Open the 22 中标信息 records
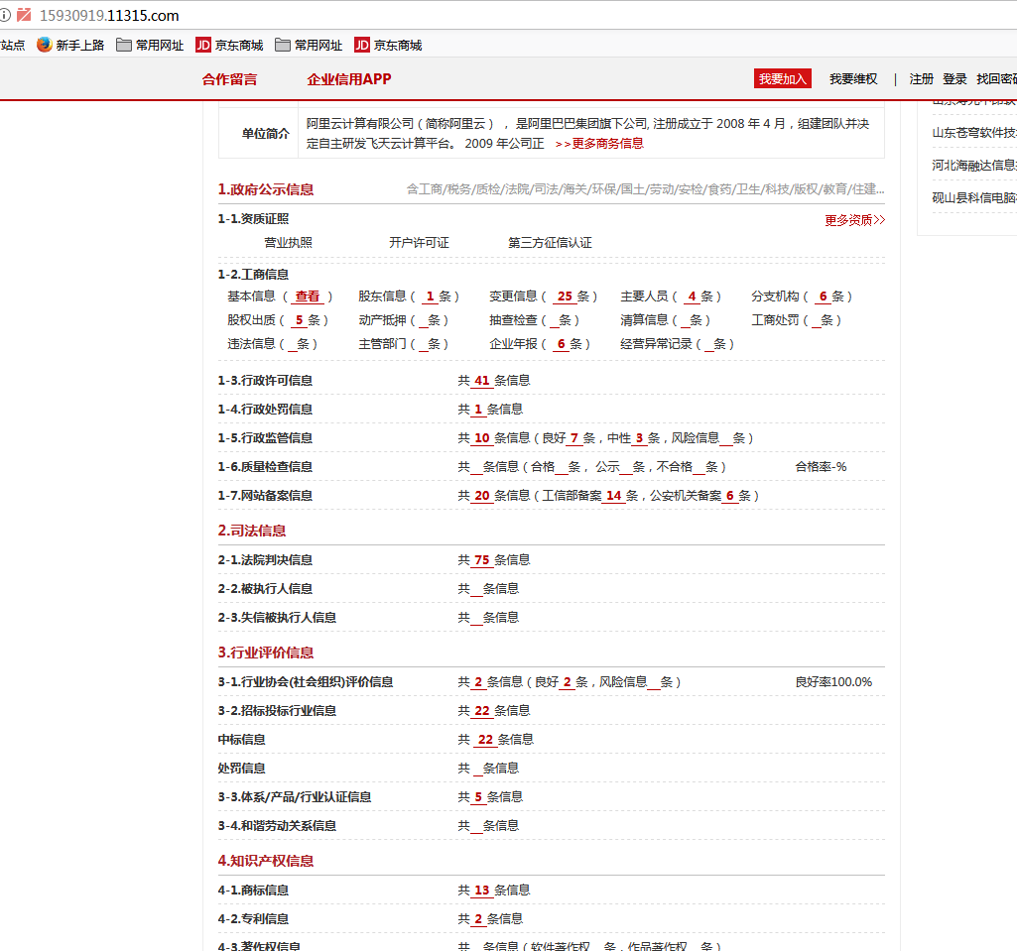 coord(486,740)
